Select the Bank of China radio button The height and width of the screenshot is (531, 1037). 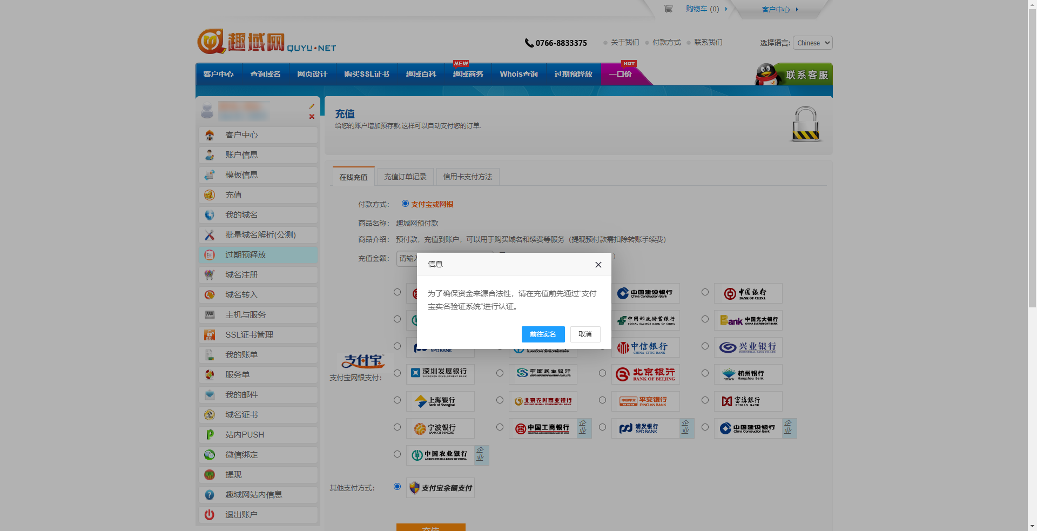tap(705, 292)
